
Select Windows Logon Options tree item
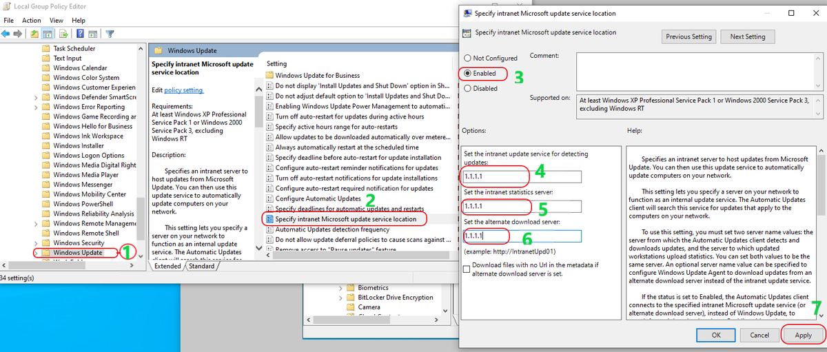89,156
